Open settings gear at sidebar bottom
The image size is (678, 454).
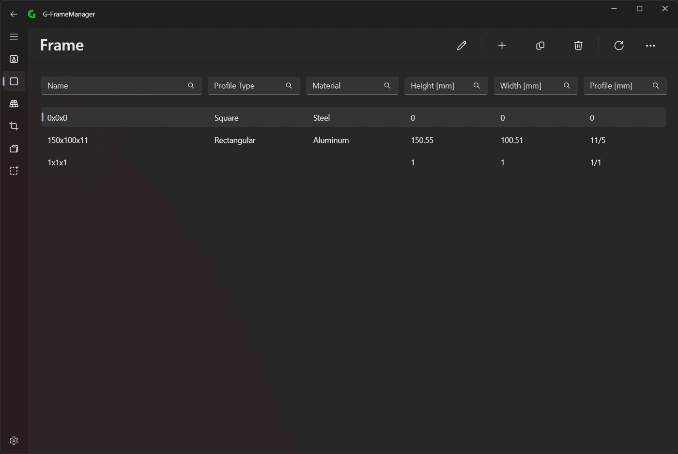(14, 440)
